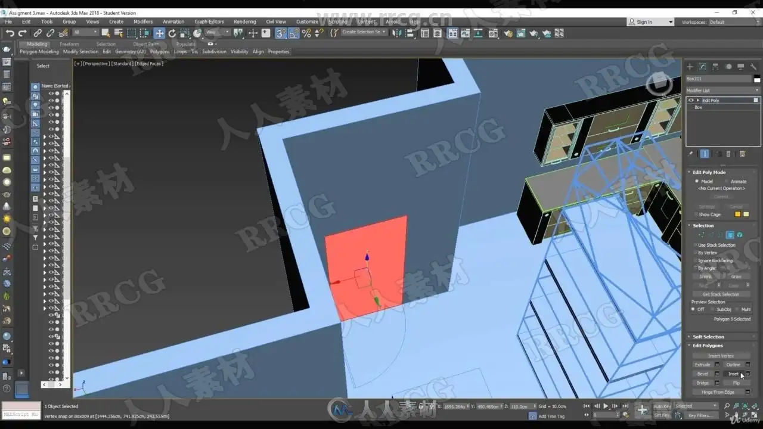Activate the Select and Move tool

pos(159,33)
